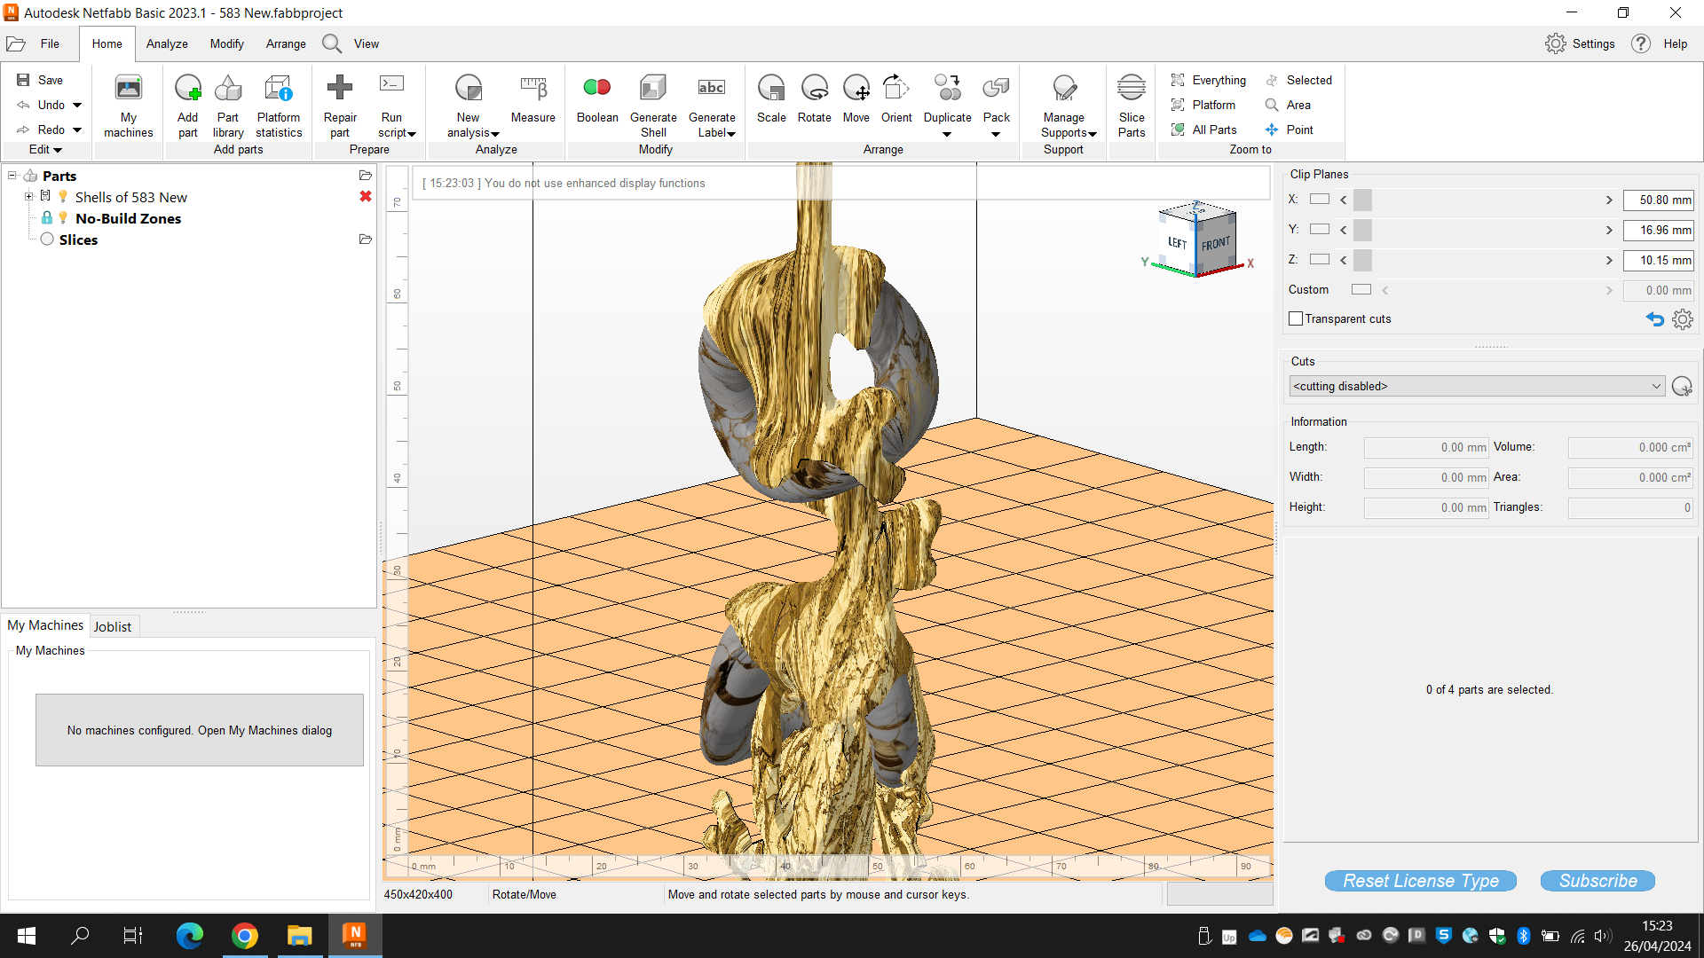Screen dimensions: 1704x958
Task: Zoom to Area
Action: coord(1288,105)
